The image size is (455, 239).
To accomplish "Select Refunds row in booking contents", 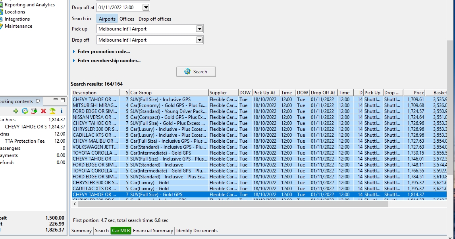I will pyautogui.click(x=33, y=163).
